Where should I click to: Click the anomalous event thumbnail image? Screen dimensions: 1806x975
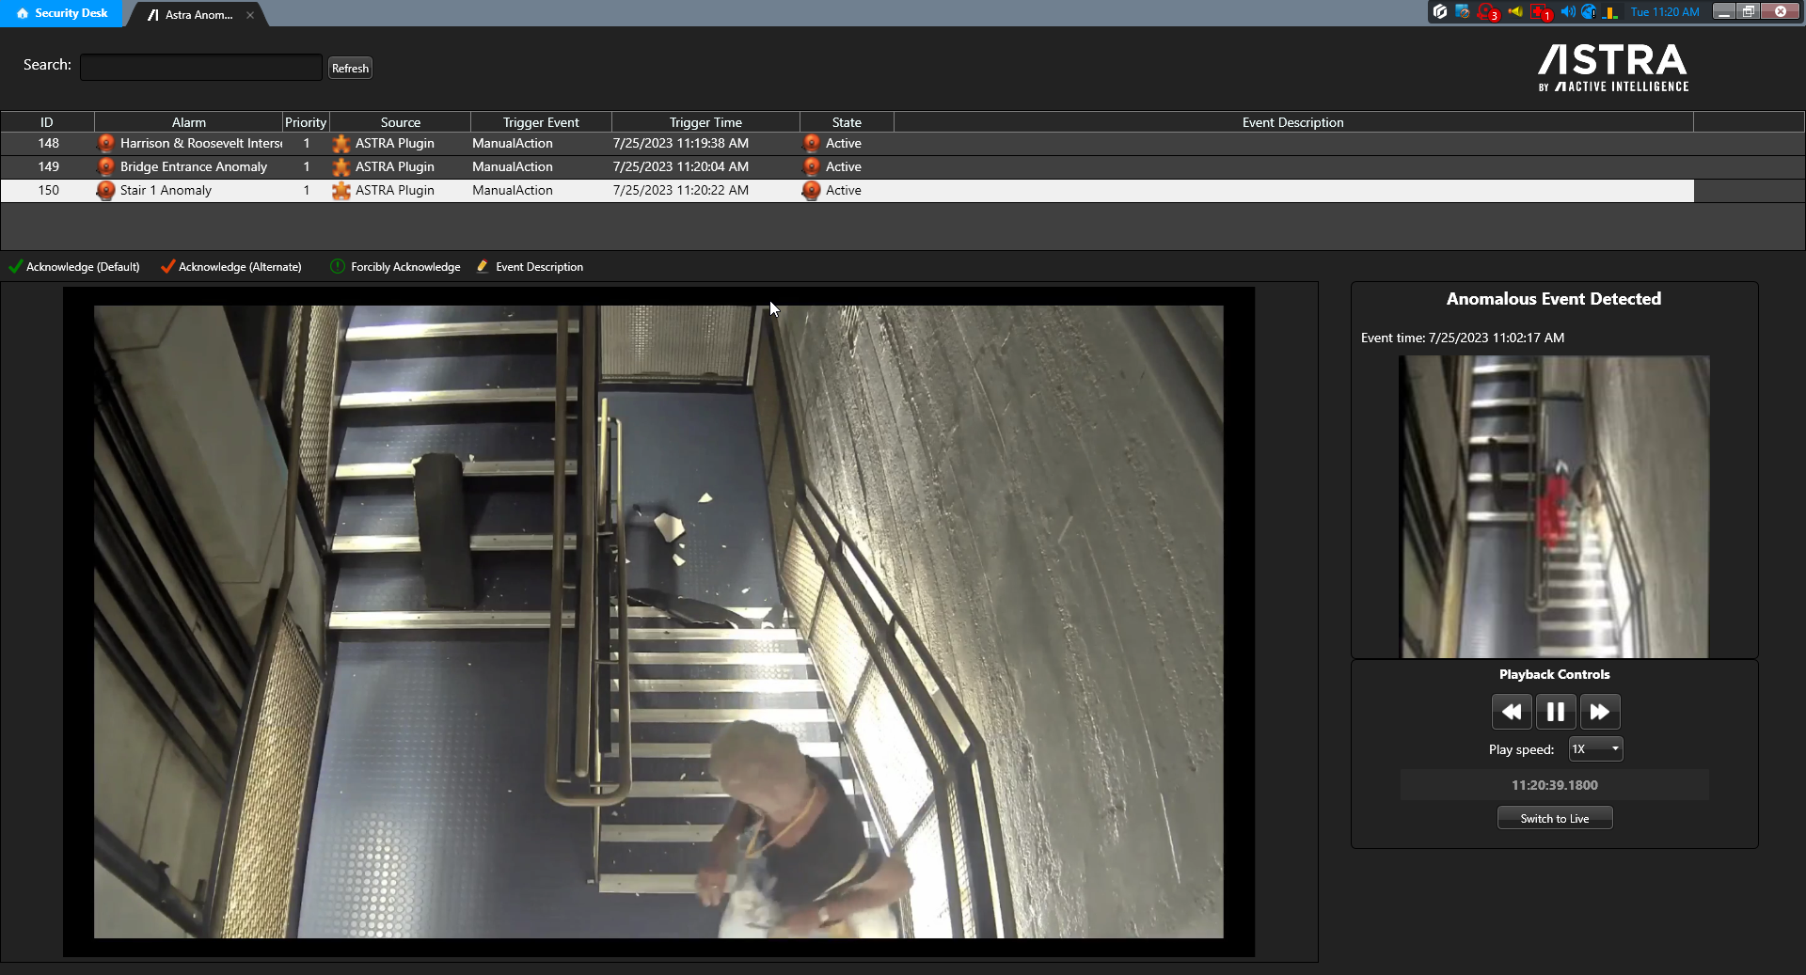tap(1554, 506)
